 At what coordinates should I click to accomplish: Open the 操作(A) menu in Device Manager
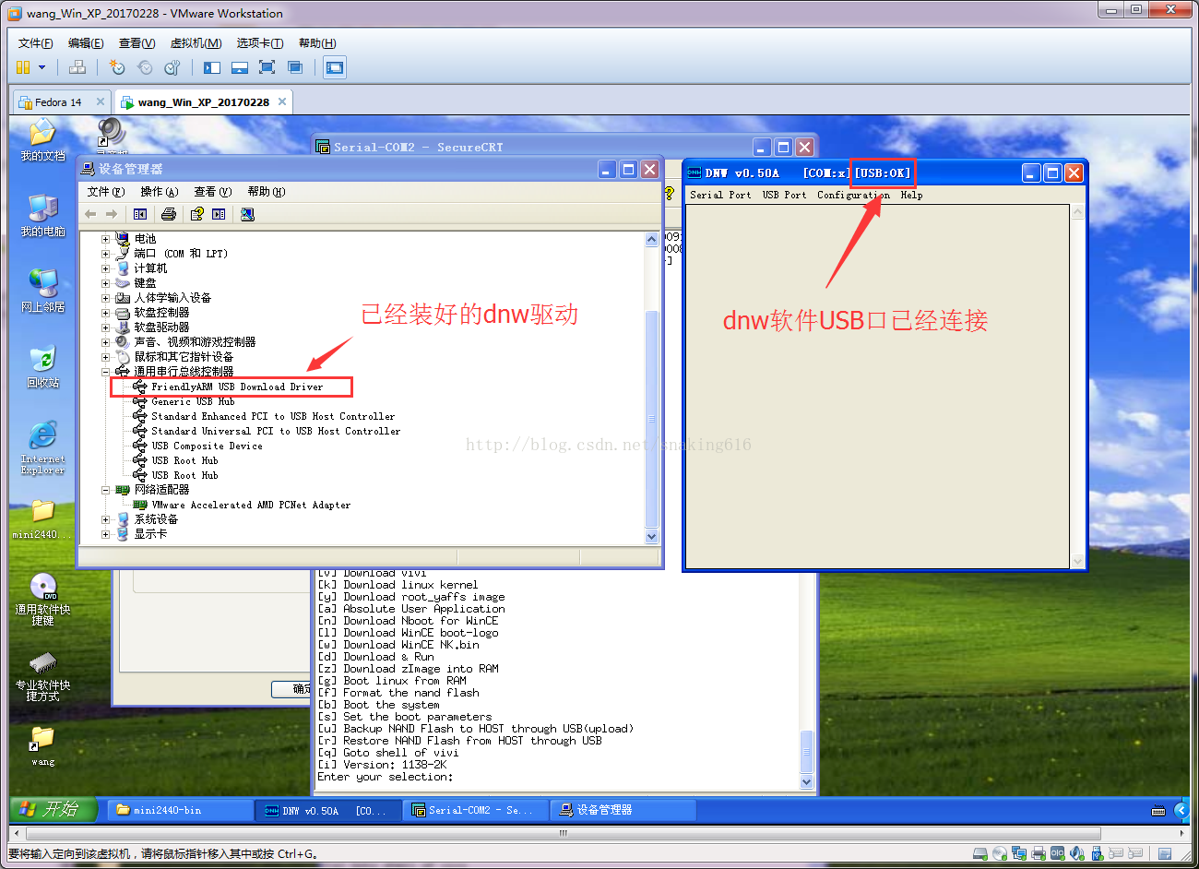coord(159,192)
